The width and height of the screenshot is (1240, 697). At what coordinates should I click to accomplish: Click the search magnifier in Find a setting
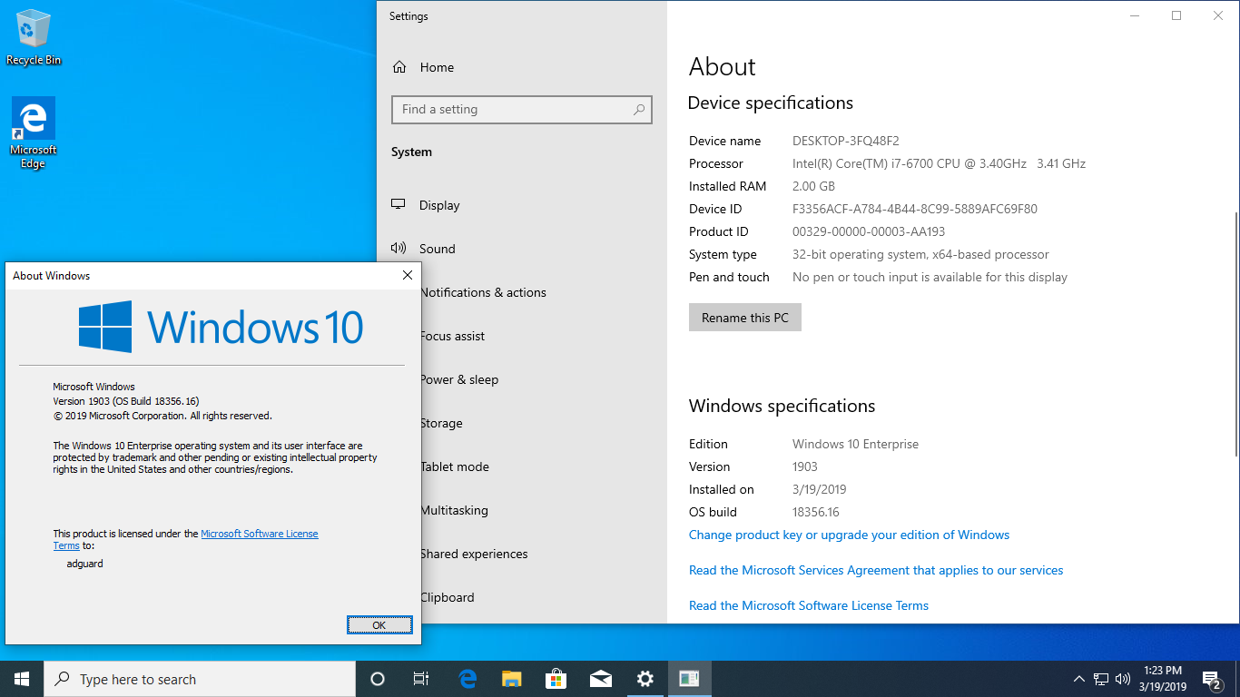click(x=639, y=109)
